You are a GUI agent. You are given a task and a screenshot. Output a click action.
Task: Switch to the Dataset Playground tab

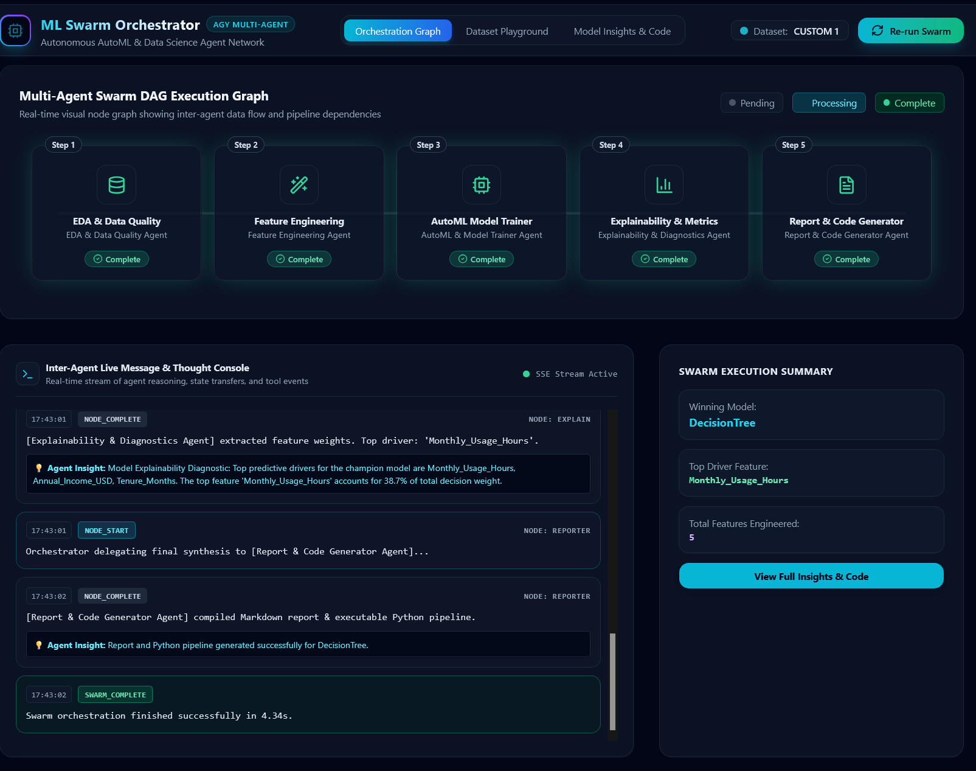507,31
